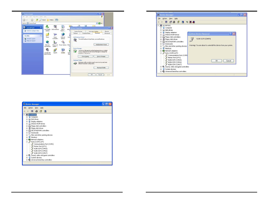Switch to the Advanced tab in System Properties
The width and height of the screenshot is (269, 208).
click(x=107, y=33)
